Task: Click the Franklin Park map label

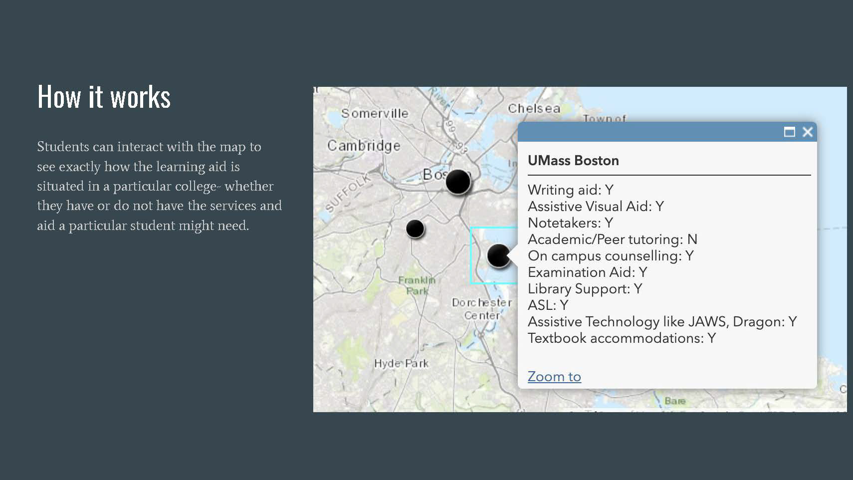Action: 417,286
